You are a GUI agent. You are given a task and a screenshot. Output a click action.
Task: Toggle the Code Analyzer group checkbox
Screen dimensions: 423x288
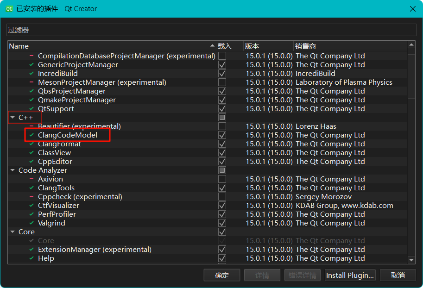[222, 170]
